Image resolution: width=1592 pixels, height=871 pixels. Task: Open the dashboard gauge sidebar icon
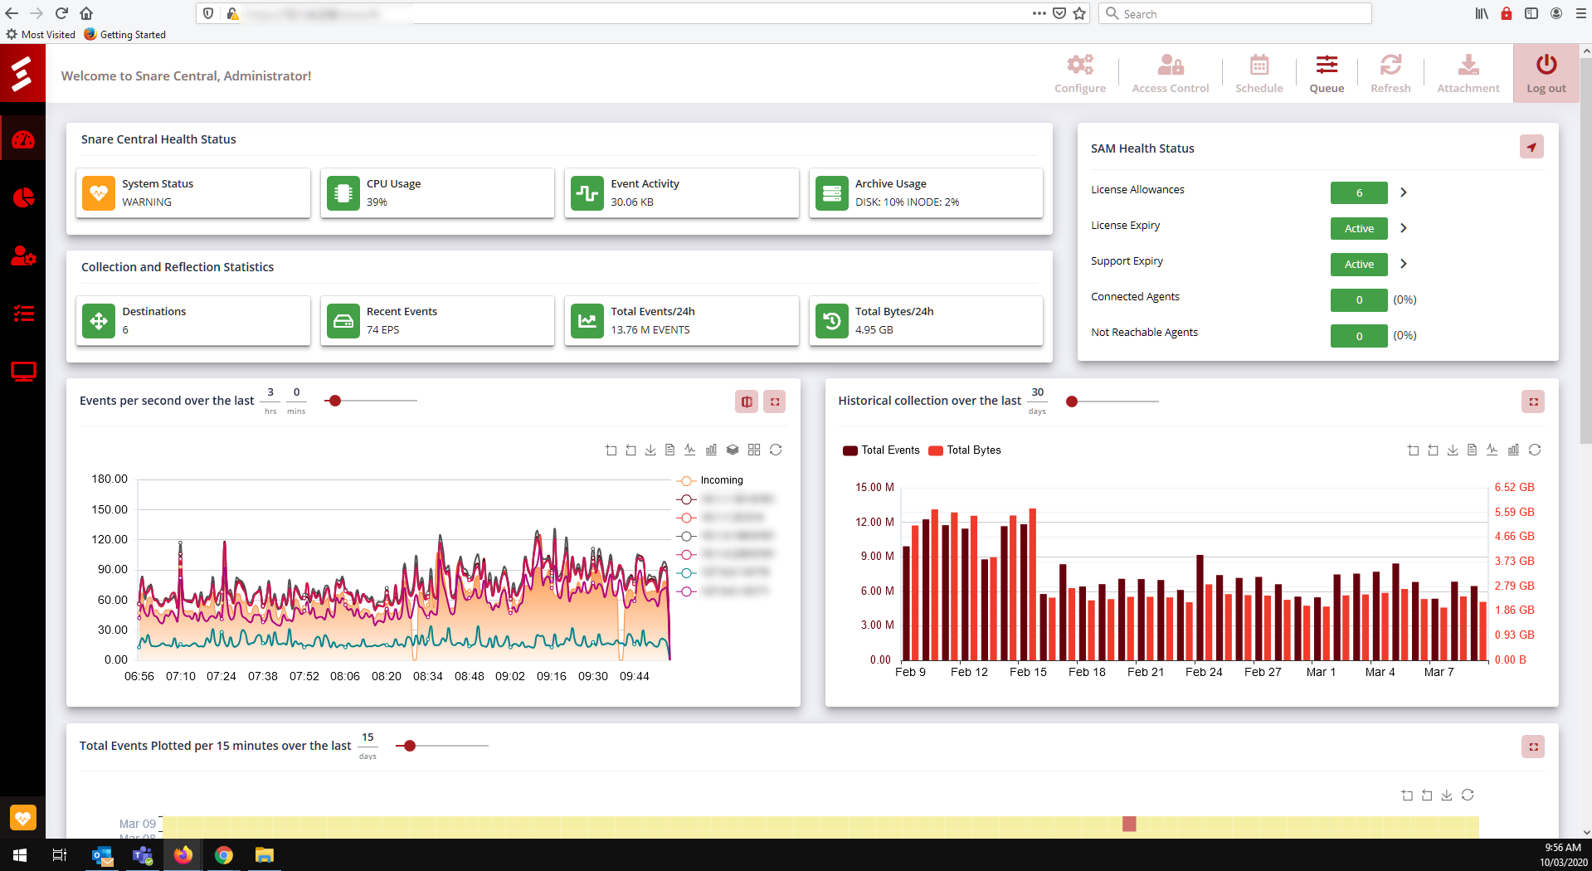[23, 140]
